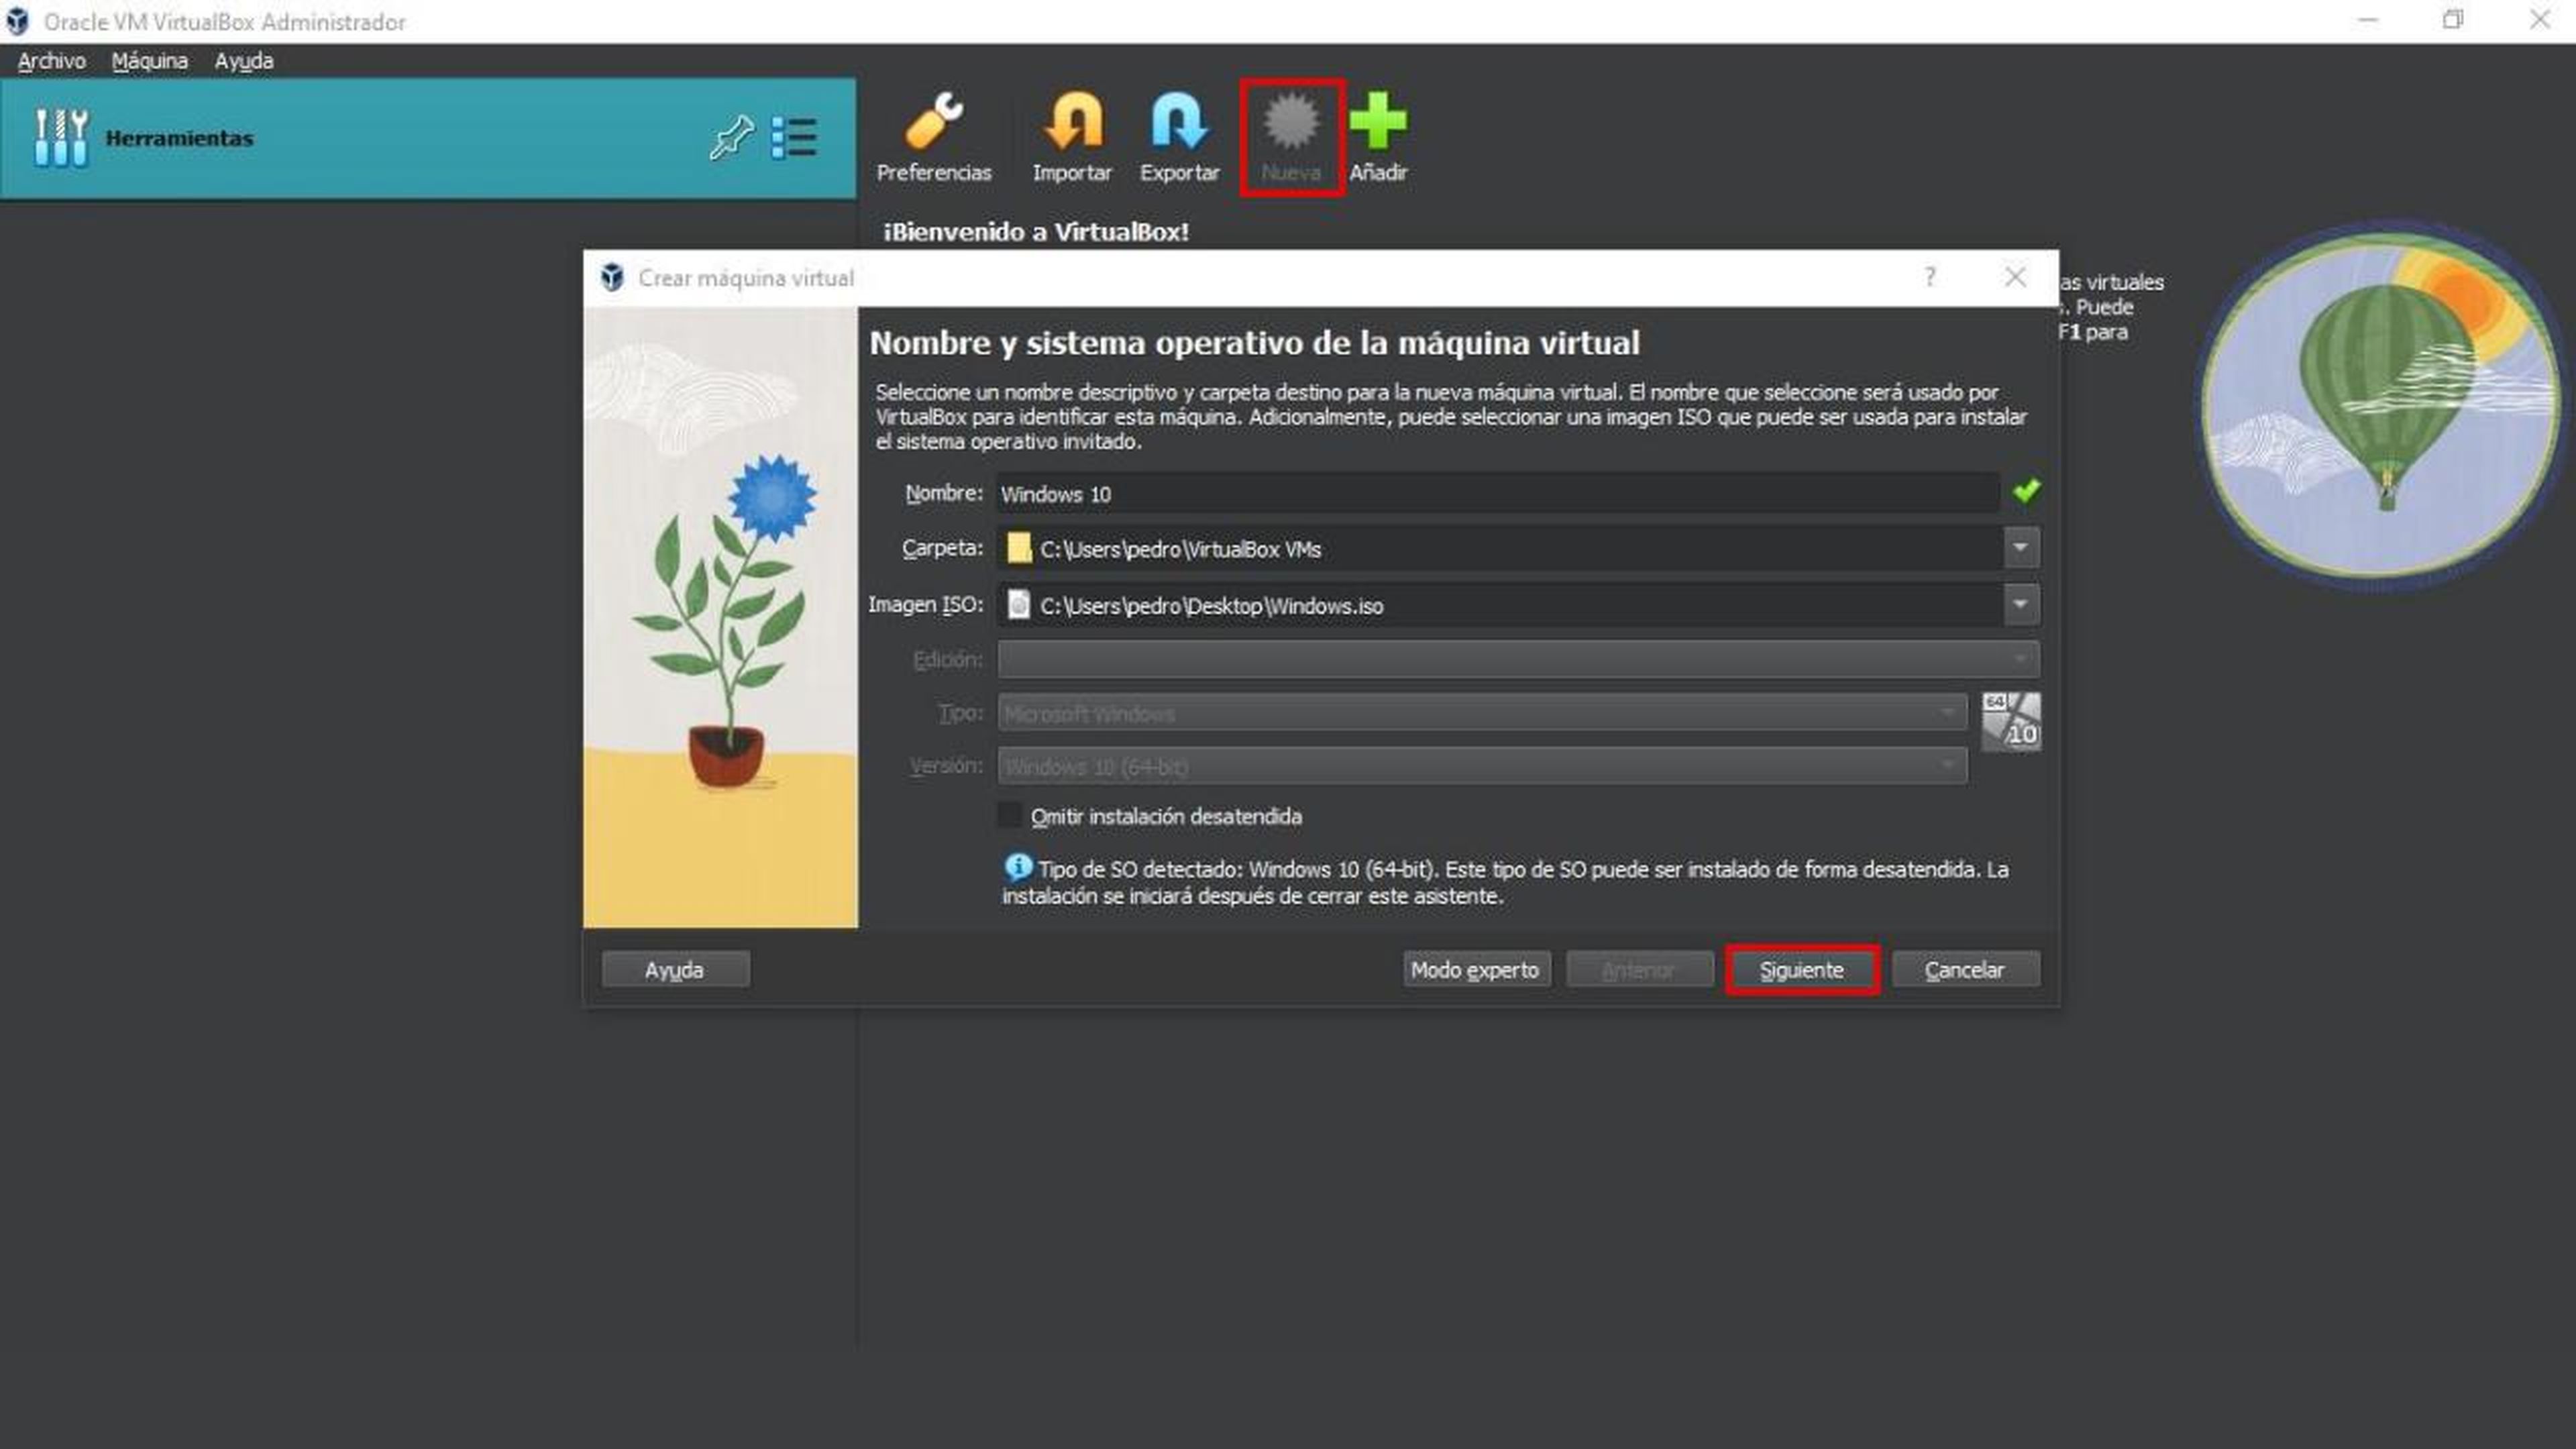This screenshot has height=1449, width=2576.
Task: Click the ISO file icon in Imagen ISO
Action: (x=1018, y=604)
